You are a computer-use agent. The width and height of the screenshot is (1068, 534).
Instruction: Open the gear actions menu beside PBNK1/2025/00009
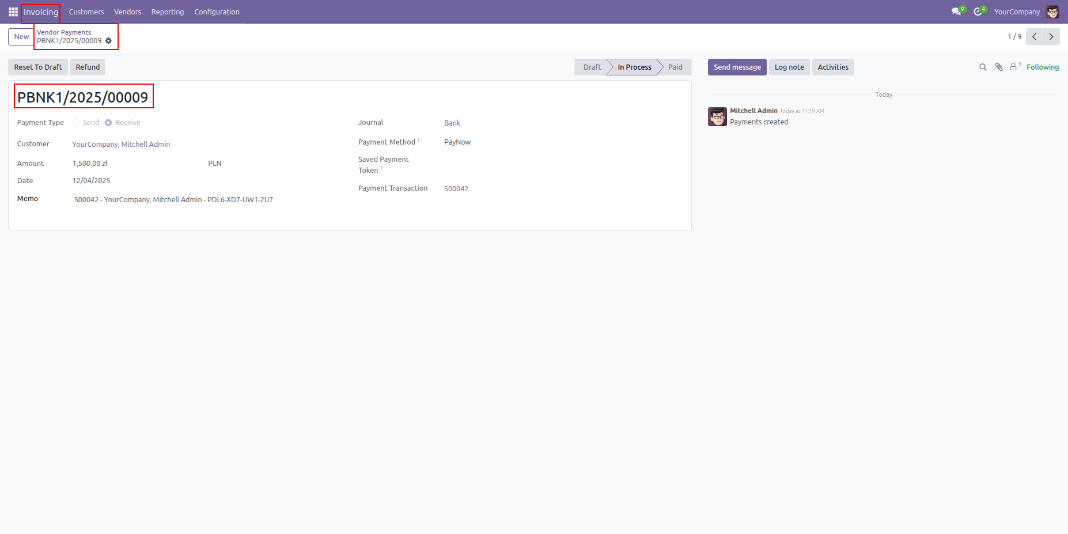[108, 41]
